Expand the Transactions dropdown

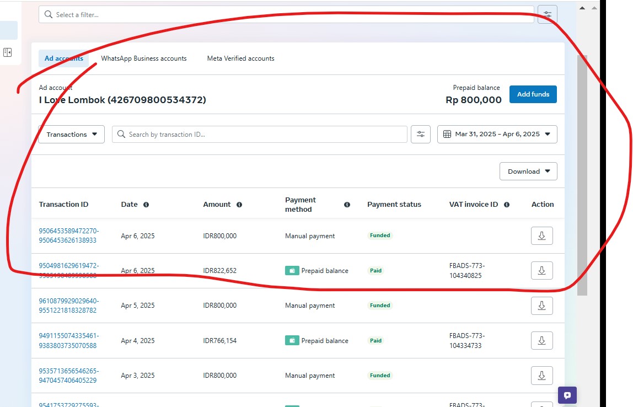(72, 134)
